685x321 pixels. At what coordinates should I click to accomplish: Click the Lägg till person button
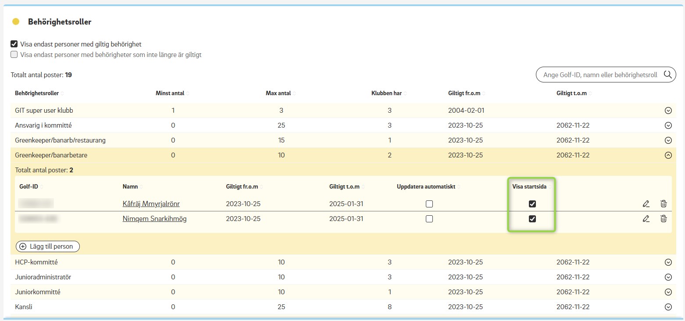(47, 246)
